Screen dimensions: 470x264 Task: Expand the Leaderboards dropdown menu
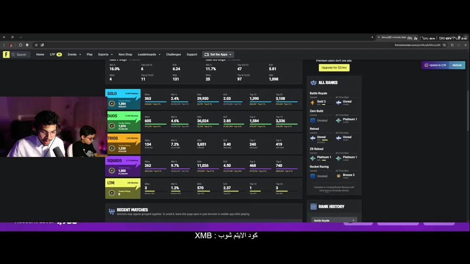coord(159,55)
